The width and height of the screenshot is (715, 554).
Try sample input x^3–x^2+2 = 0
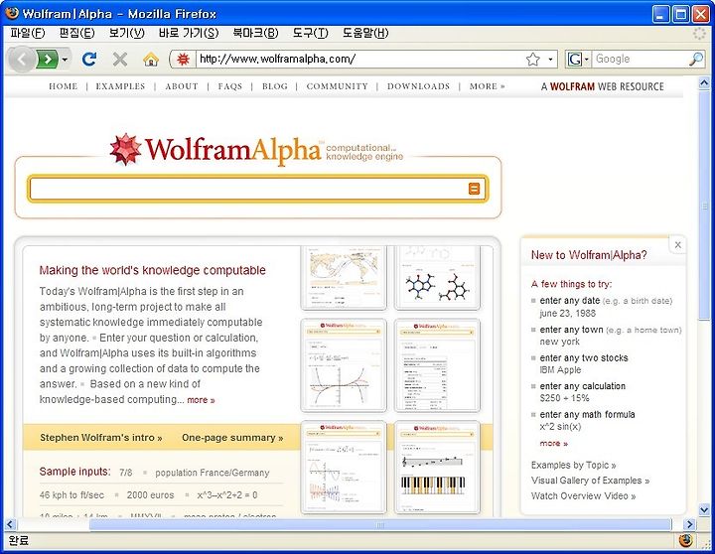(227, 494)
